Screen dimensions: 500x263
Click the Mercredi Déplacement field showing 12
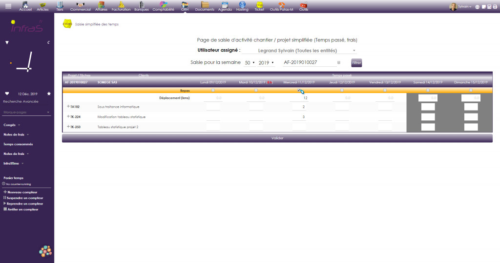(299, 98)
